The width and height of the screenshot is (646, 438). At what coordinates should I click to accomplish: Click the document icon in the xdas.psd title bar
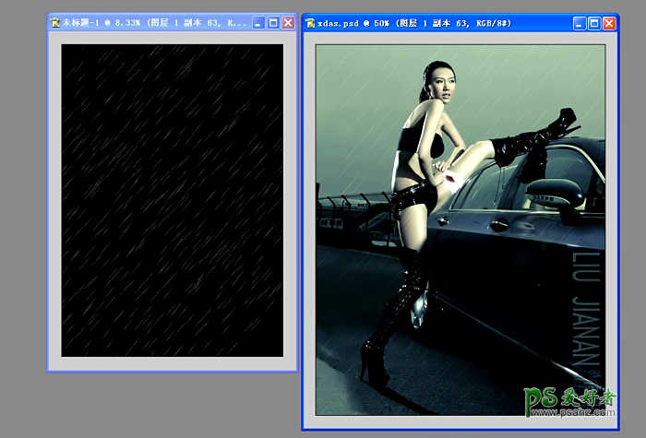point(310,22)
